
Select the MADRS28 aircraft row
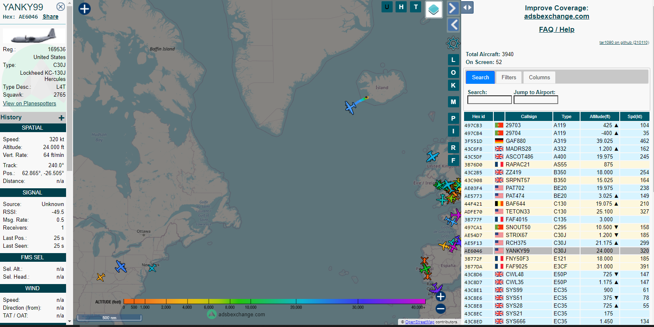[x=557, y=149]
